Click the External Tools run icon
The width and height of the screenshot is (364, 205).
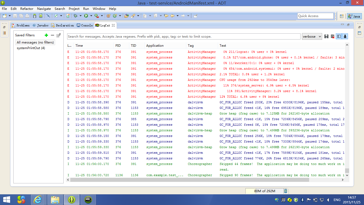coord(97,16)
